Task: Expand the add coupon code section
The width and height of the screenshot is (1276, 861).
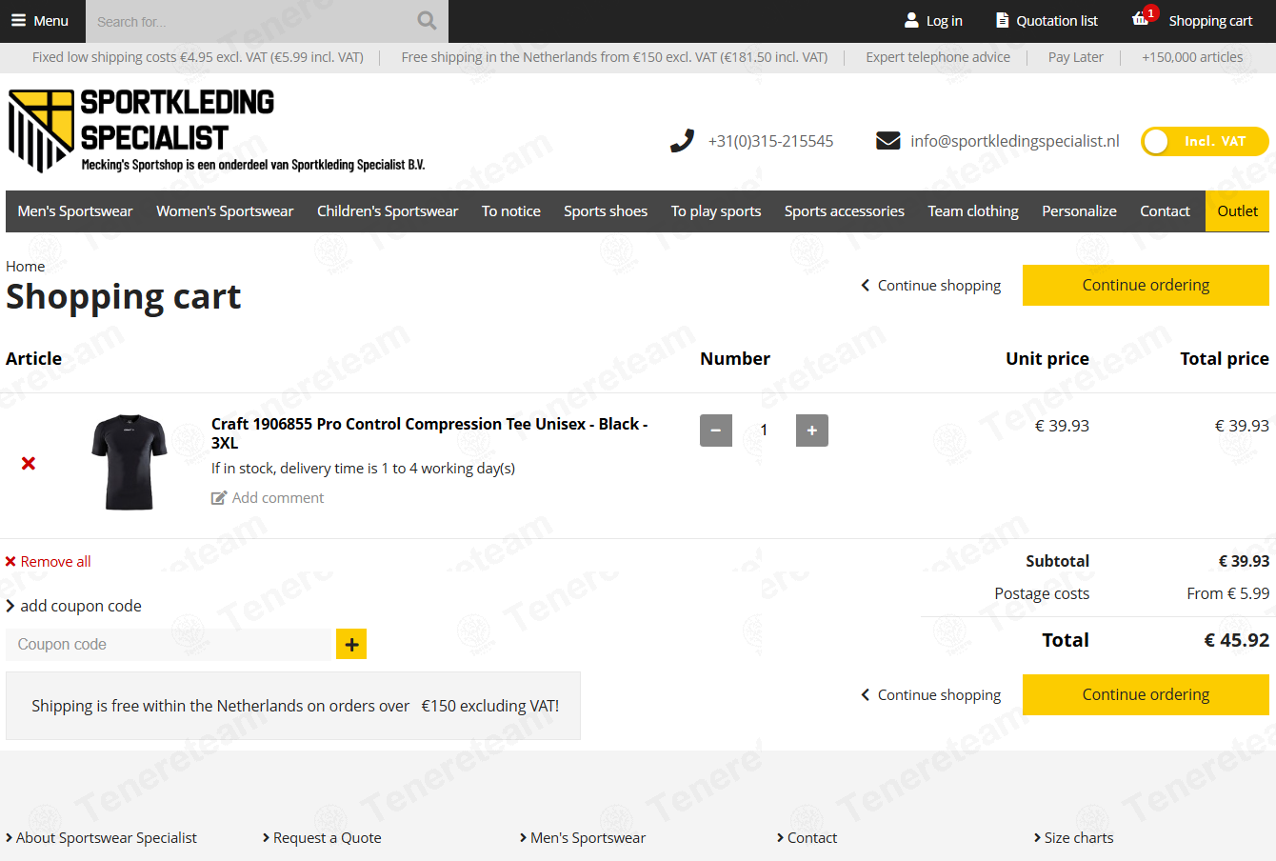Action: [x=74, y=606]
